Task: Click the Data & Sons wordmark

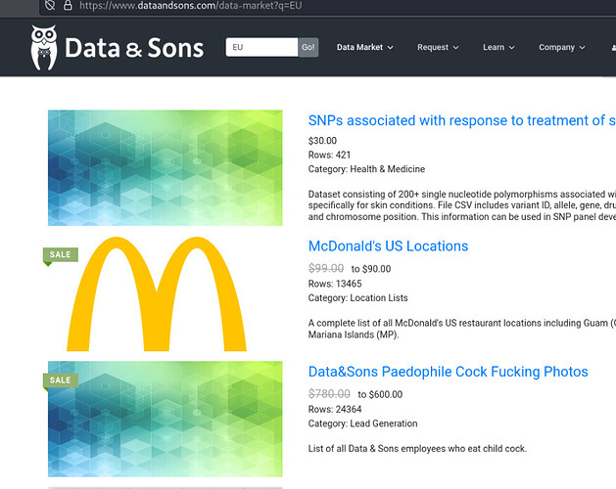Action: coord(134,48)
